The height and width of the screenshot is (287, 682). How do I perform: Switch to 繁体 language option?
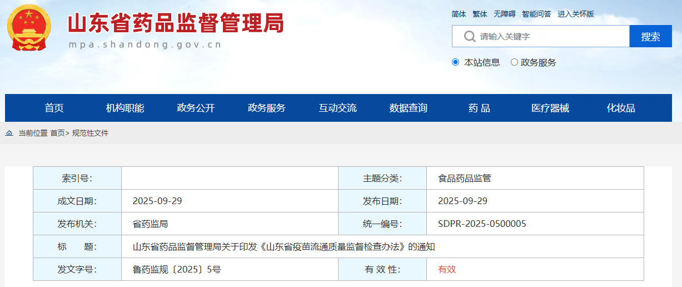coord(480,14)
